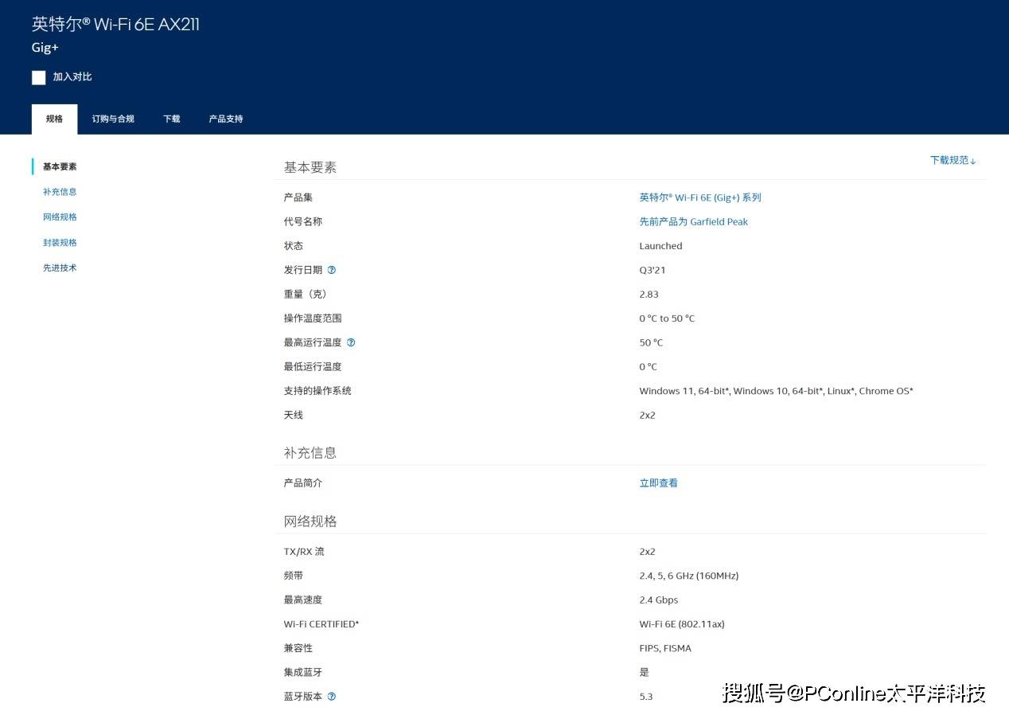Screen dimensions: 1009x715
Task: Click help icon beside 最高运行温度
Action: click(351, 342)
